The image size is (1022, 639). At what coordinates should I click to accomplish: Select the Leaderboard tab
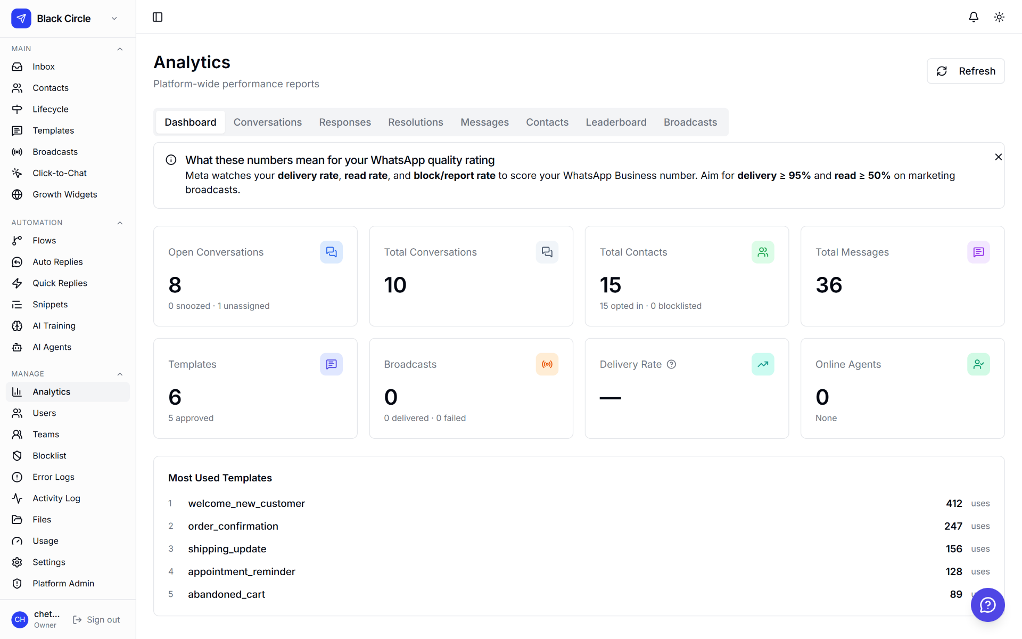click(616, 122)
